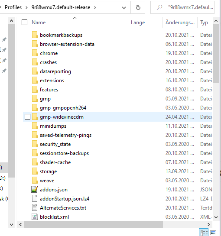
Task: Expand the chevron after 9r88wmx7.default-release breadcrumb
Action: [95, 7]
